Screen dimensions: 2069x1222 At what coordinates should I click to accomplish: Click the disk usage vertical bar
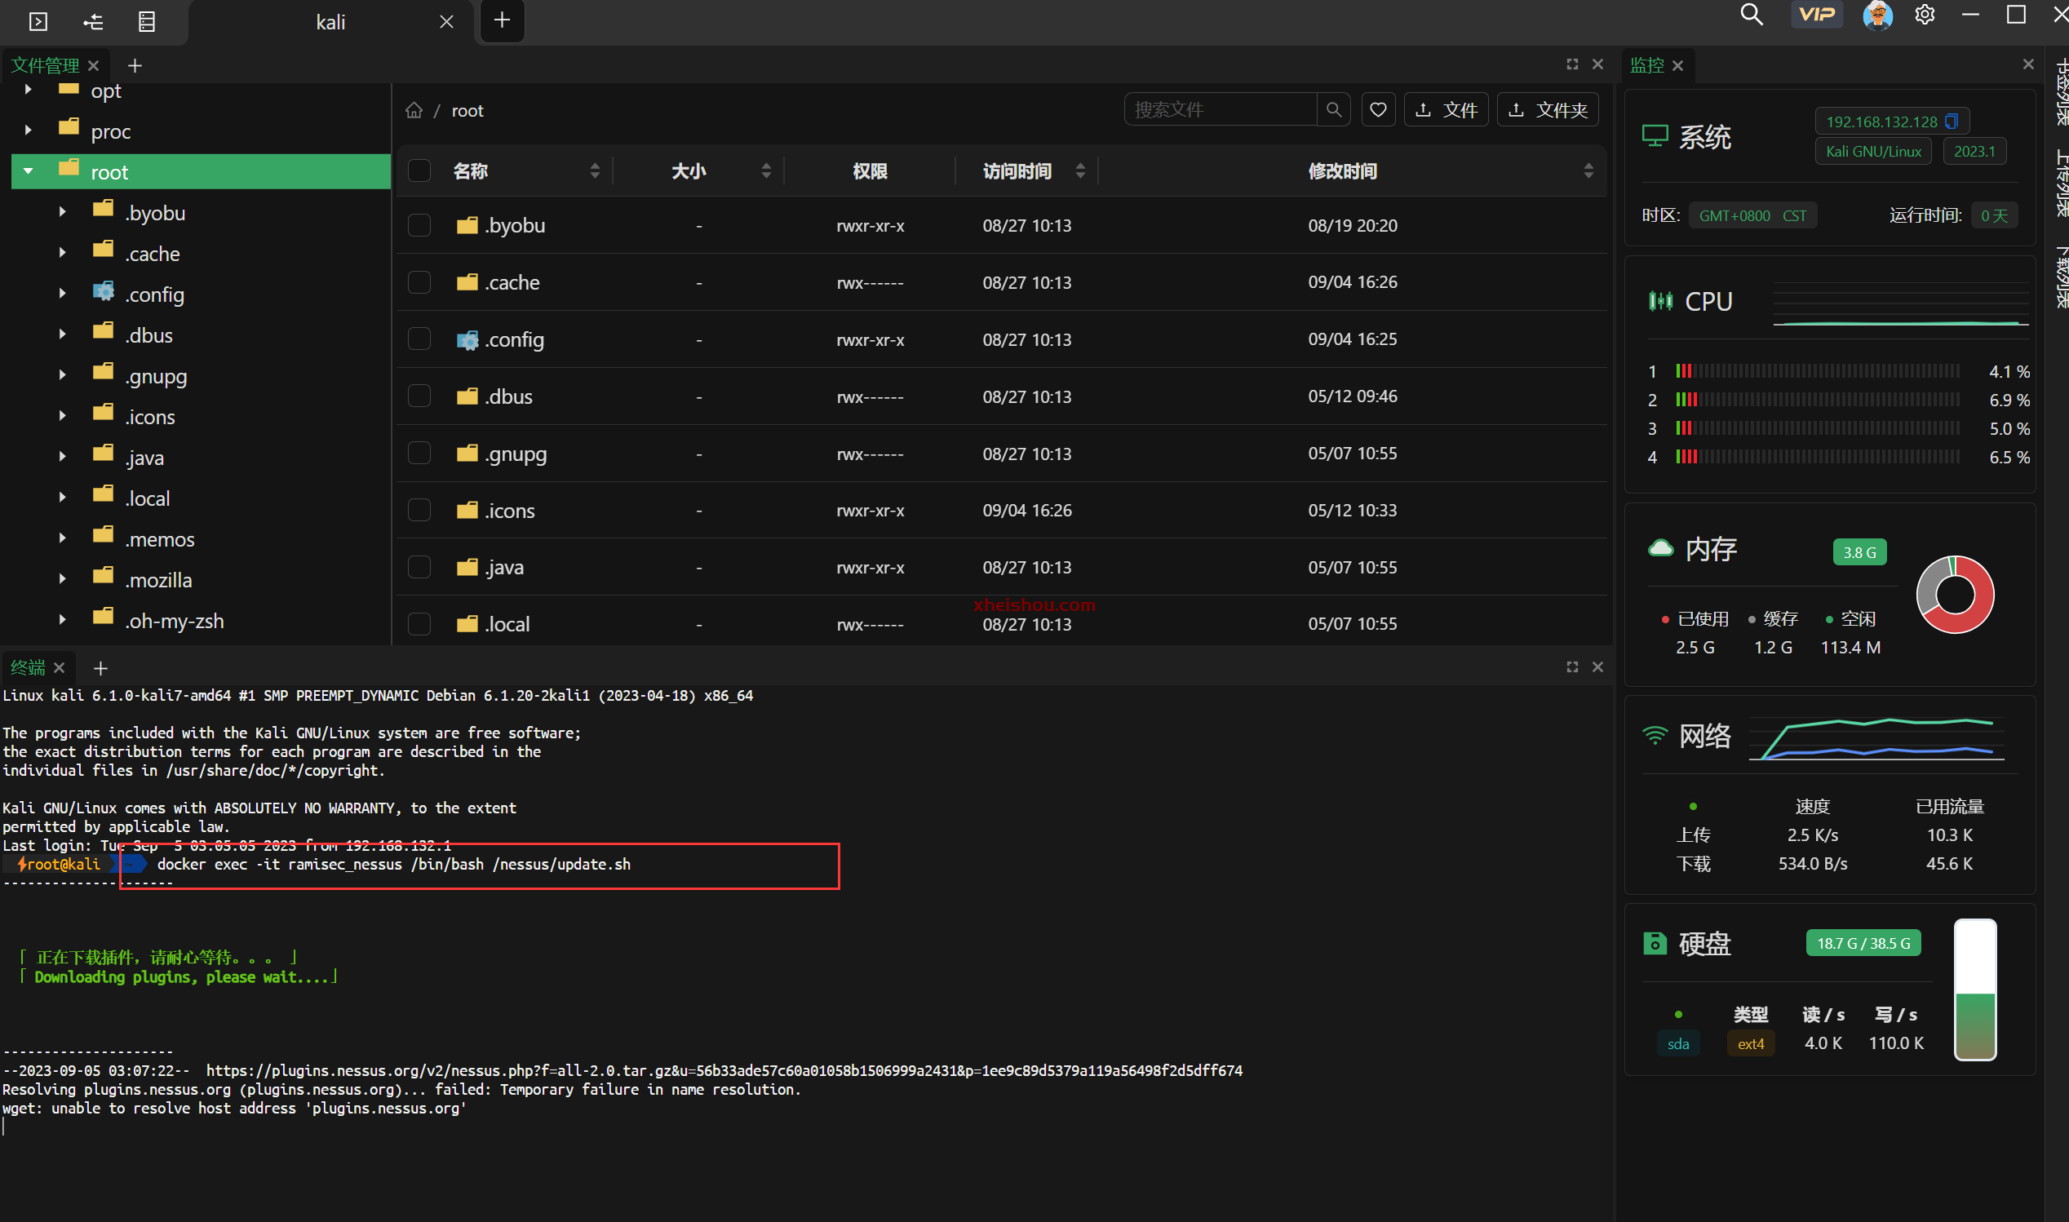pyautogui.click(x=1975, y=989)
